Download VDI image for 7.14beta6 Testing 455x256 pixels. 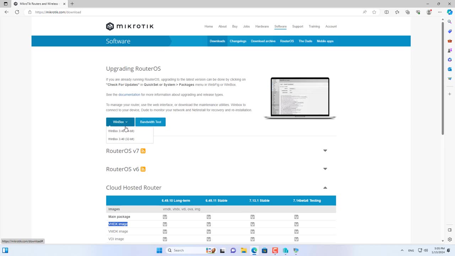click(x=296, y=239)
